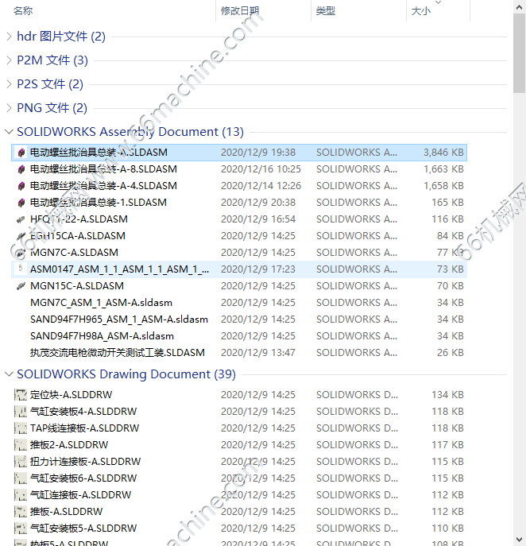Click the scrollbar down arrow

[x=520, y=540]
